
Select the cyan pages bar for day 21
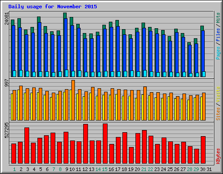click(x=145, y=74)
